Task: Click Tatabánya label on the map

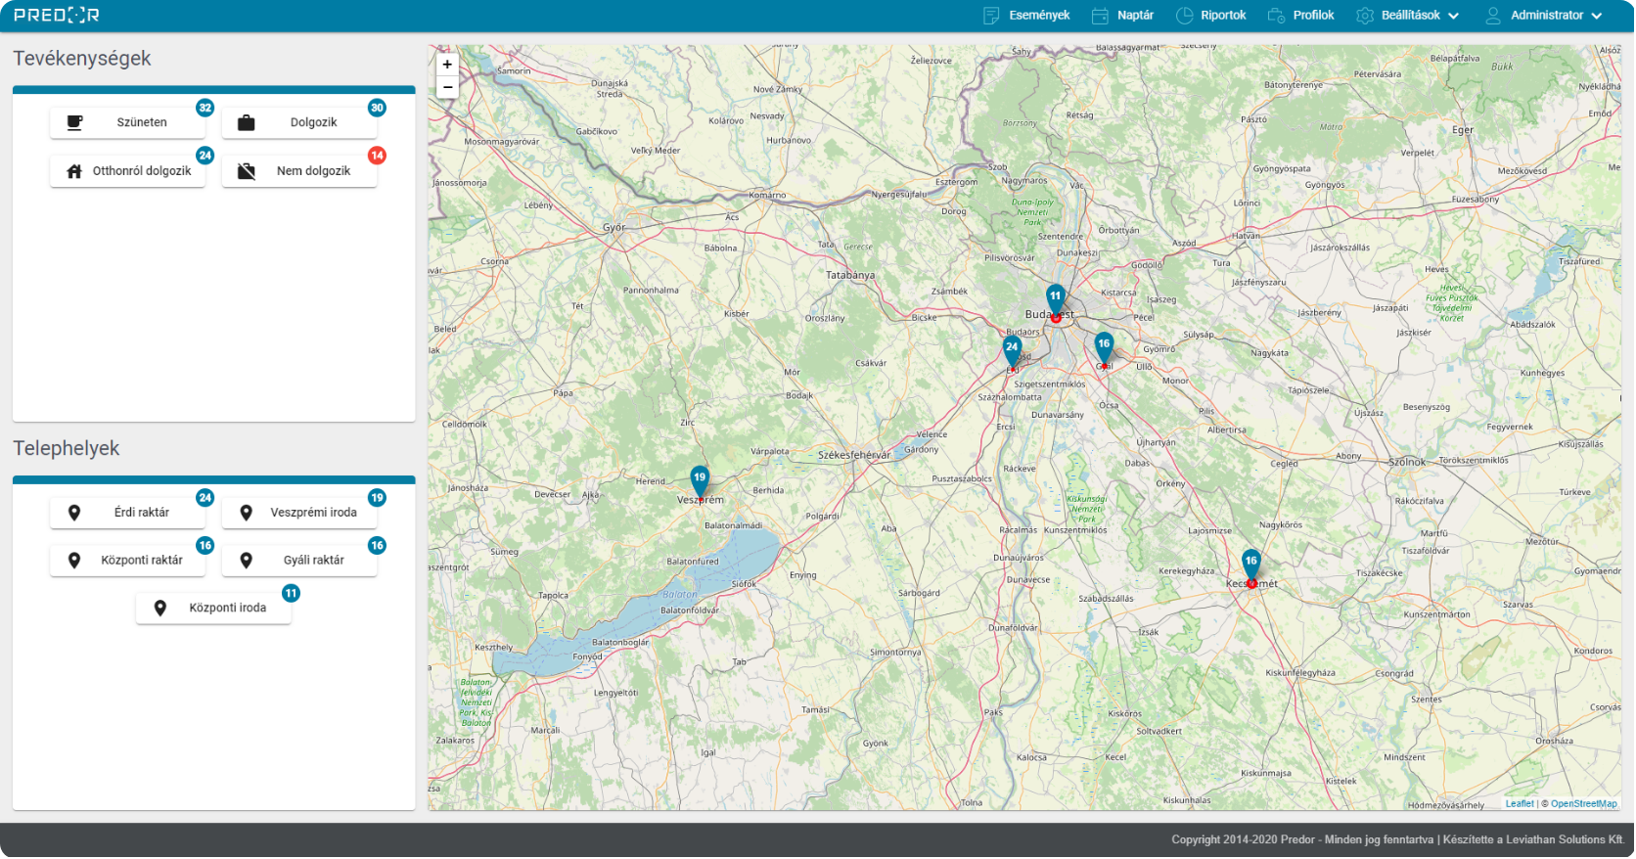Action: pyautogui.click(x=850, y=276)
